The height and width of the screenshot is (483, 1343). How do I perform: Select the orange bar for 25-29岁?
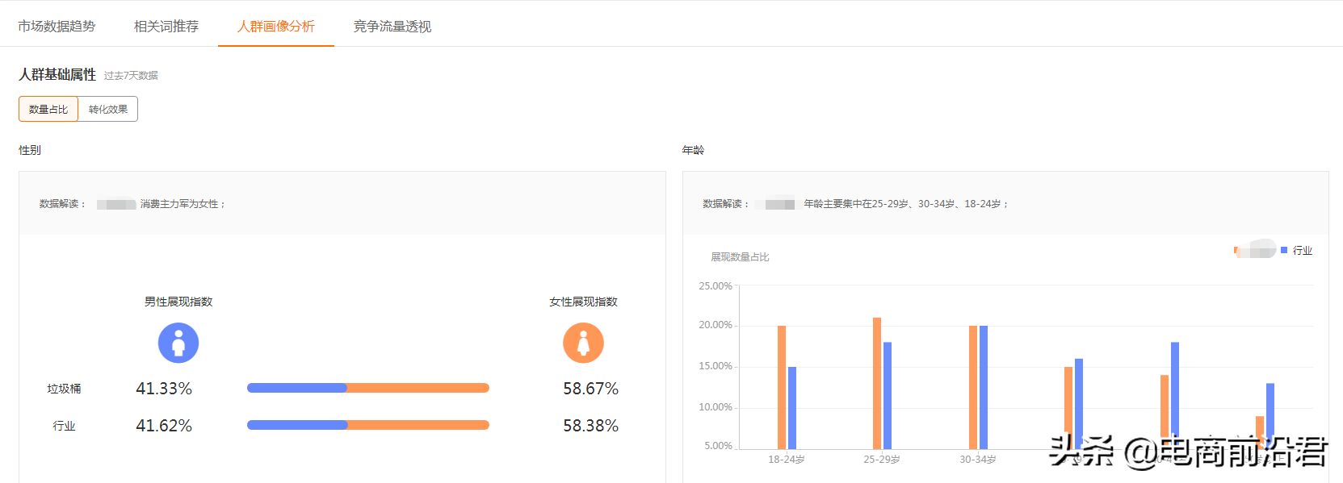click(x=877, y=383)
